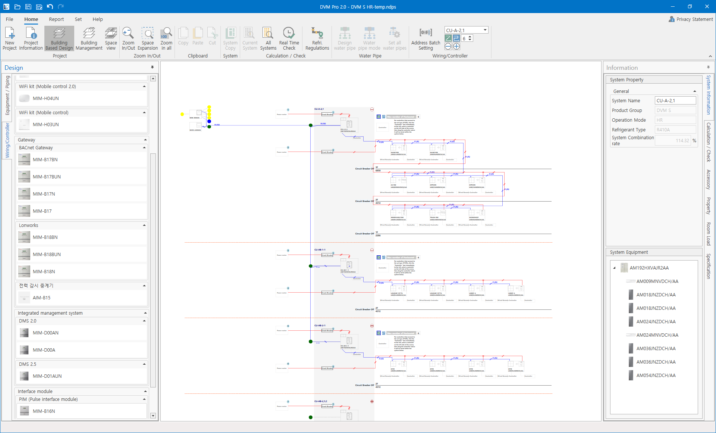716x433 pixels.
Task: Switch to the Equipment / Piping side tab
Action: point(7,96)
